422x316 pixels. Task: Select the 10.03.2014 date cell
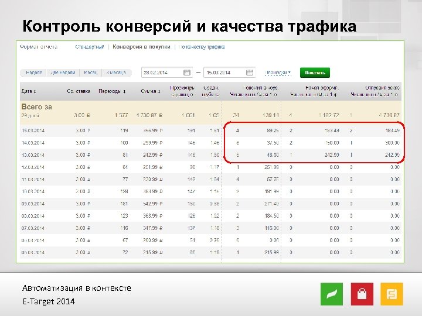[33, 191]
